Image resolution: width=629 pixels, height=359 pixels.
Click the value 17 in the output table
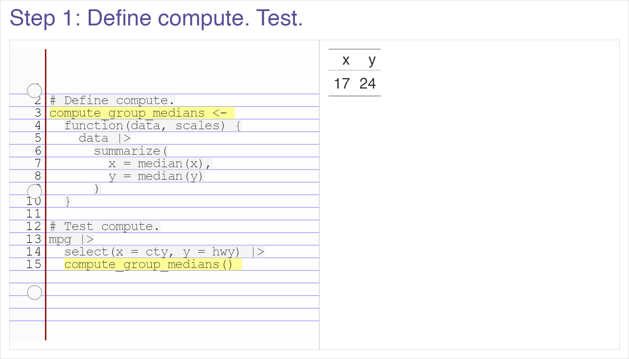pyautogui.click(x=342, y=83)
